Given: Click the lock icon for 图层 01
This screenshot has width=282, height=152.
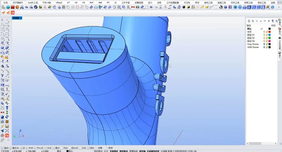Looking at the screenshot, I should (x=267, y=35).
